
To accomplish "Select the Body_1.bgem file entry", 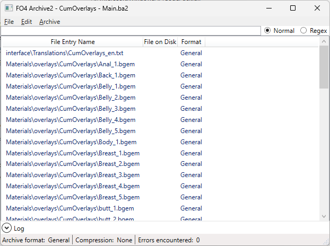I will [71, 142].
